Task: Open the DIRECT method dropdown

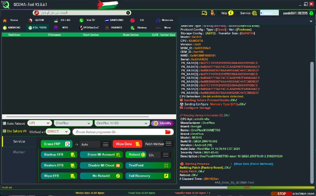Action: pos(58,131)
